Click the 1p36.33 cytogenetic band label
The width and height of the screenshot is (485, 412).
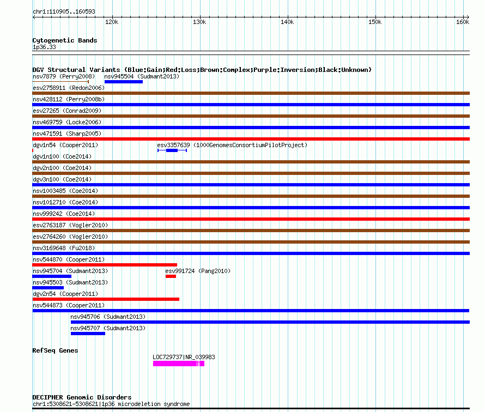[44, 47]
